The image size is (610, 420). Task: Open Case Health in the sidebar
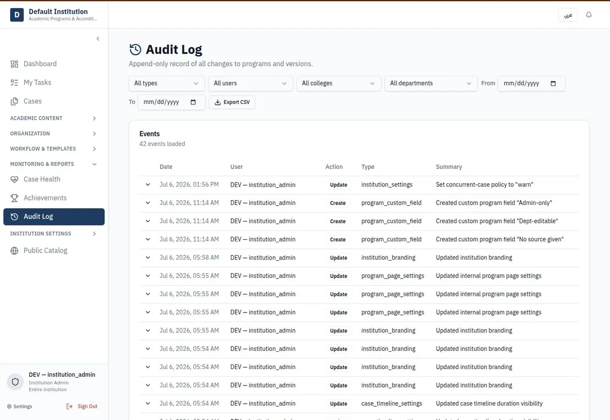point(54,179)
